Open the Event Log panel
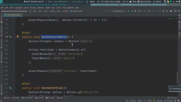Screen dimensions: 181x102 pyautogui.click(x=172, y=98)
